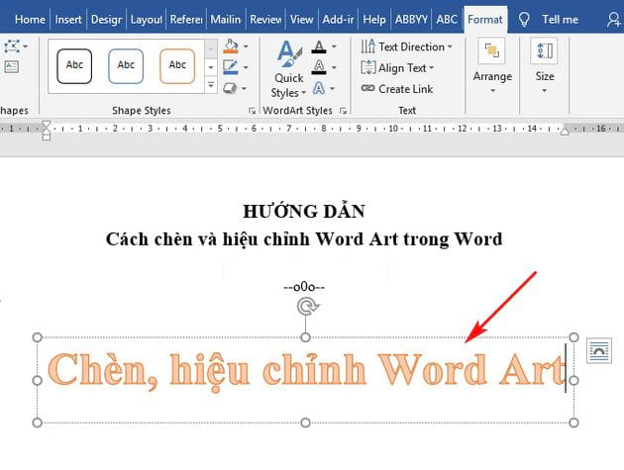
Task: Click the top-middle WordArt sizing handle
Action: 305,337
